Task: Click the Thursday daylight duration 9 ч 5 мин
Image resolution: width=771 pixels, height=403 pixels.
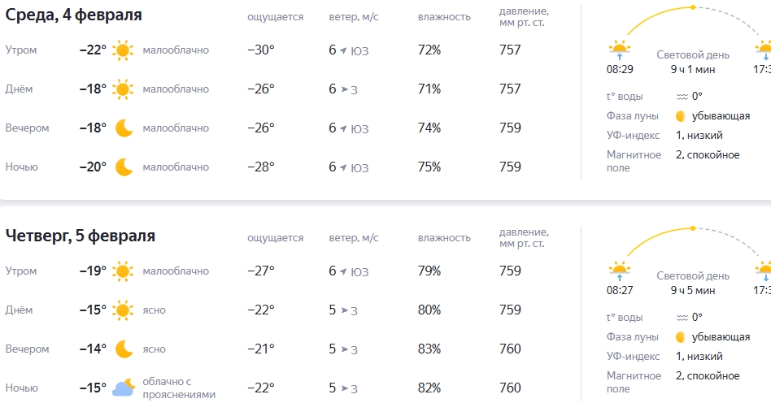Action: coord(693,290)
